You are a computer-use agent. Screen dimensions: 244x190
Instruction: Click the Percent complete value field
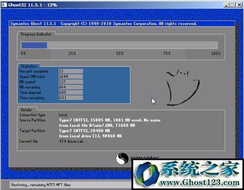tap(71, 71)
